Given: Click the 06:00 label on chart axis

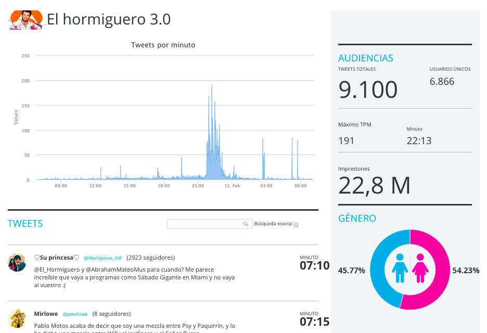Looking at the screenshot, I should tap(300, 186).
